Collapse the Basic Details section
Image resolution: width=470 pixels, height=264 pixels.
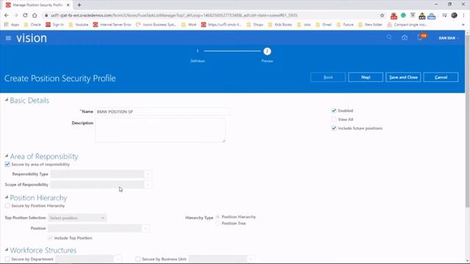pos(7,100)
